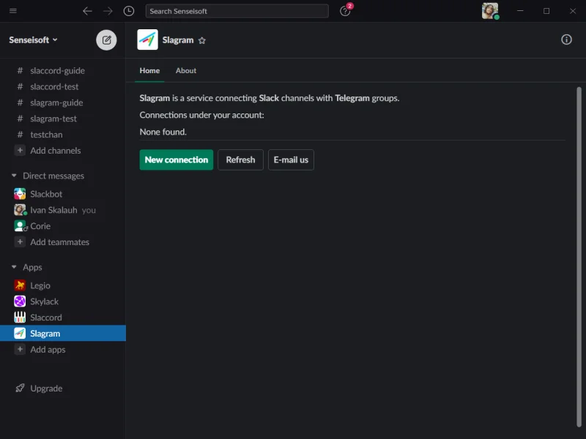The height and width of the screenshot is (439, 586).
Task: Click the Upgrade rocket icon
Action: 20,389
